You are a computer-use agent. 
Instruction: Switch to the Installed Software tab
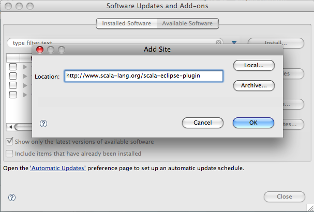pyautogui.click(x=126, y=23)
